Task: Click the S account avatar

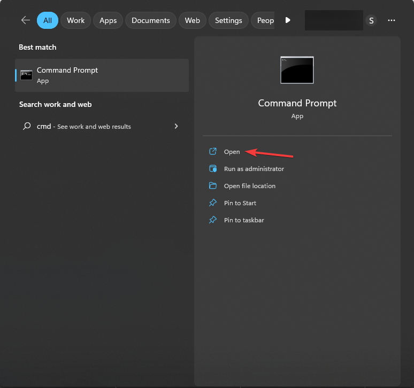Action: [x=371, y=20]
